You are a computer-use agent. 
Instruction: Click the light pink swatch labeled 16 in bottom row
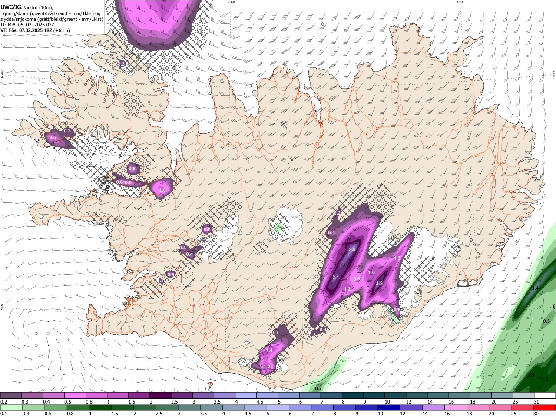(x=454, y=407)
